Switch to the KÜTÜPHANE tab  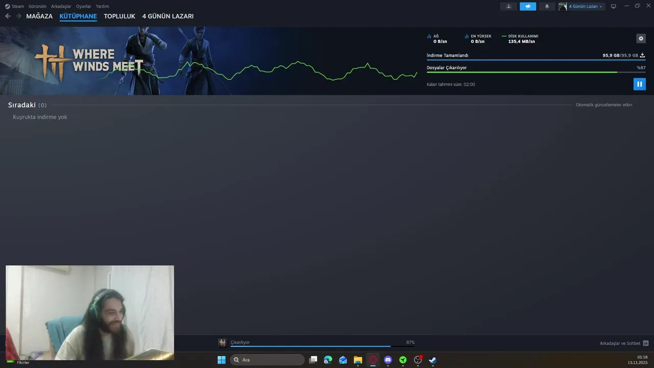pos(78,16)
